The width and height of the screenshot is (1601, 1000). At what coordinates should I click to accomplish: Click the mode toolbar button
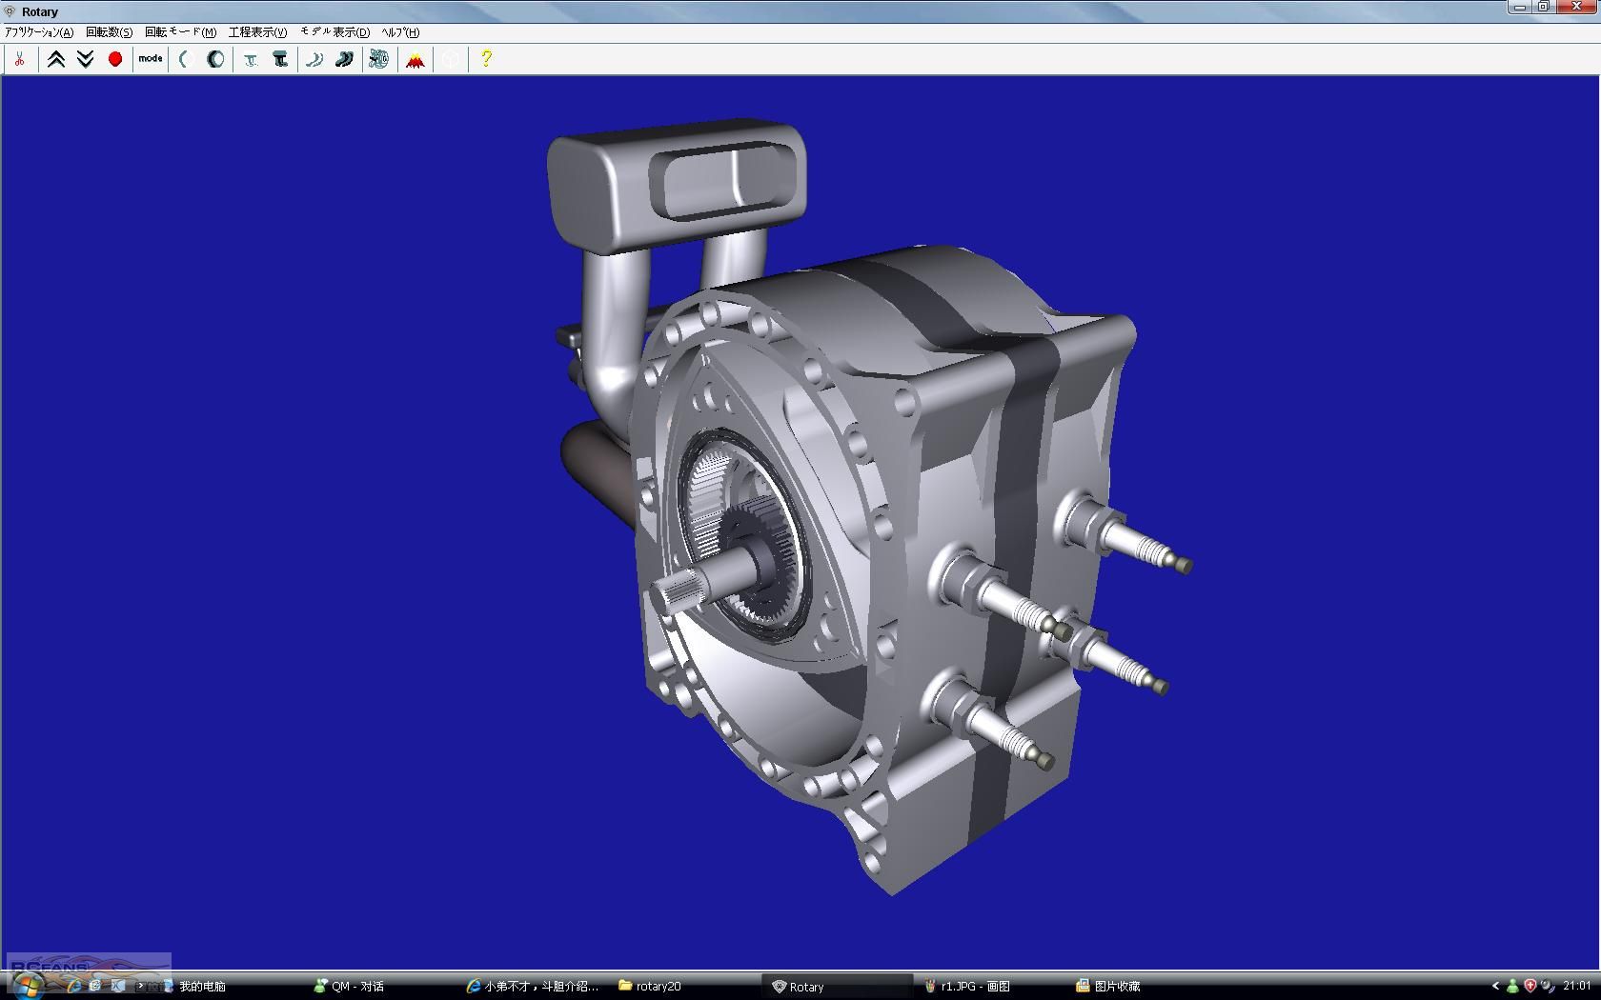coord(151,59)
